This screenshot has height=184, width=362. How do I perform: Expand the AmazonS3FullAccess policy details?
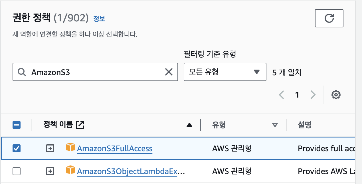(x=50, y=148)
